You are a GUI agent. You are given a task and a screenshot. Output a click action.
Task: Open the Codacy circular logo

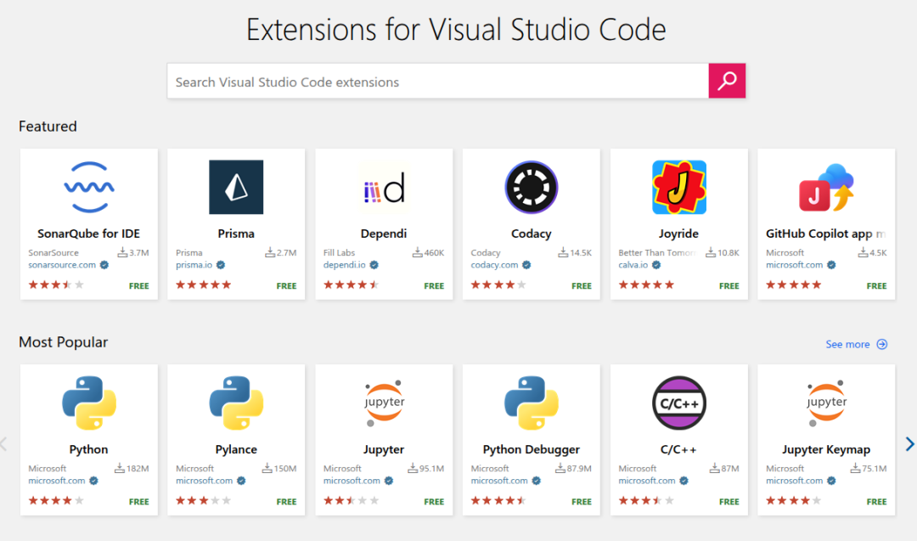coord(531,187)
